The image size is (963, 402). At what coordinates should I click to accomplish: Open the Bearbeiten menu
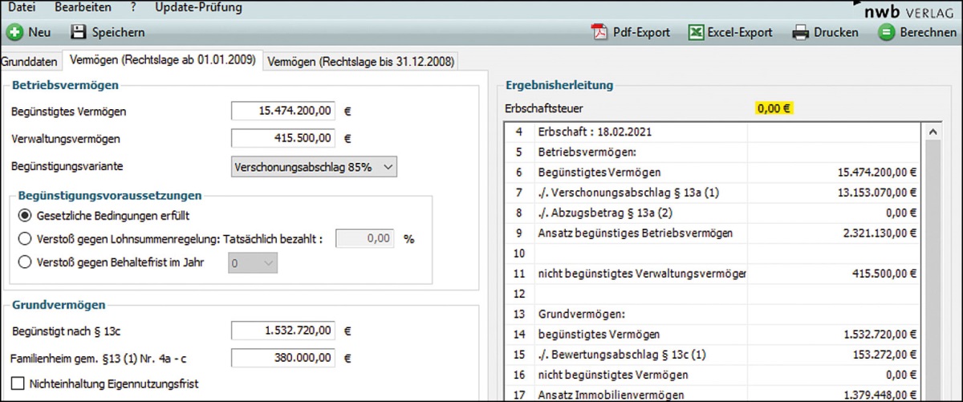83,8
